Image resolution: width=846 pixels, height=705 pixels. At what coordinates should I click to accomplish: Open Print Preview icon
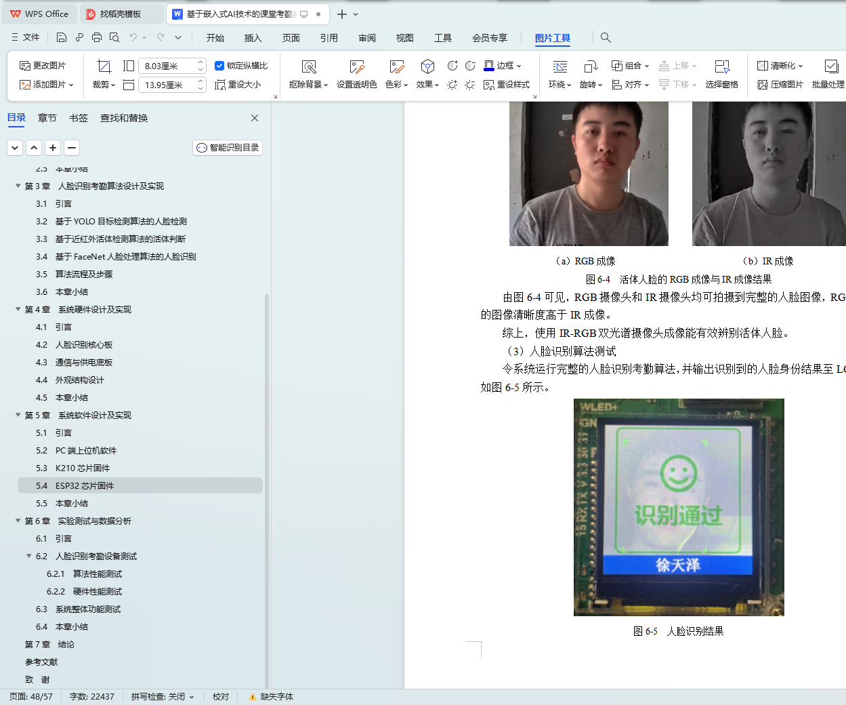pos(114,37)
